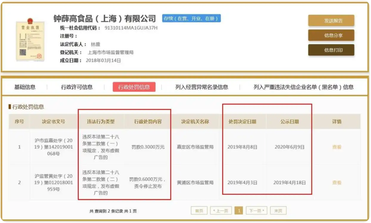Click the 决定书文号 column header

pos(54,122)
